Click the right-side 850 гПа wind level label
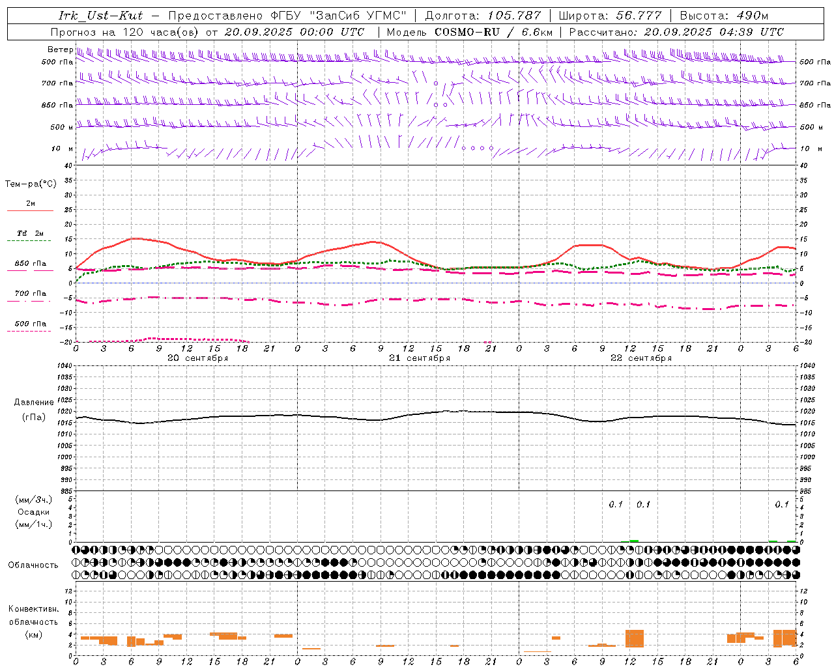The height and width of the screenshot is (667, 834). point(815,105)
